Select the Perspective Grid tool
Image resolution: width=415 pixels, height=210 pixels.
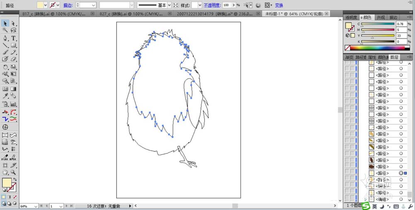tap(14, 81)
